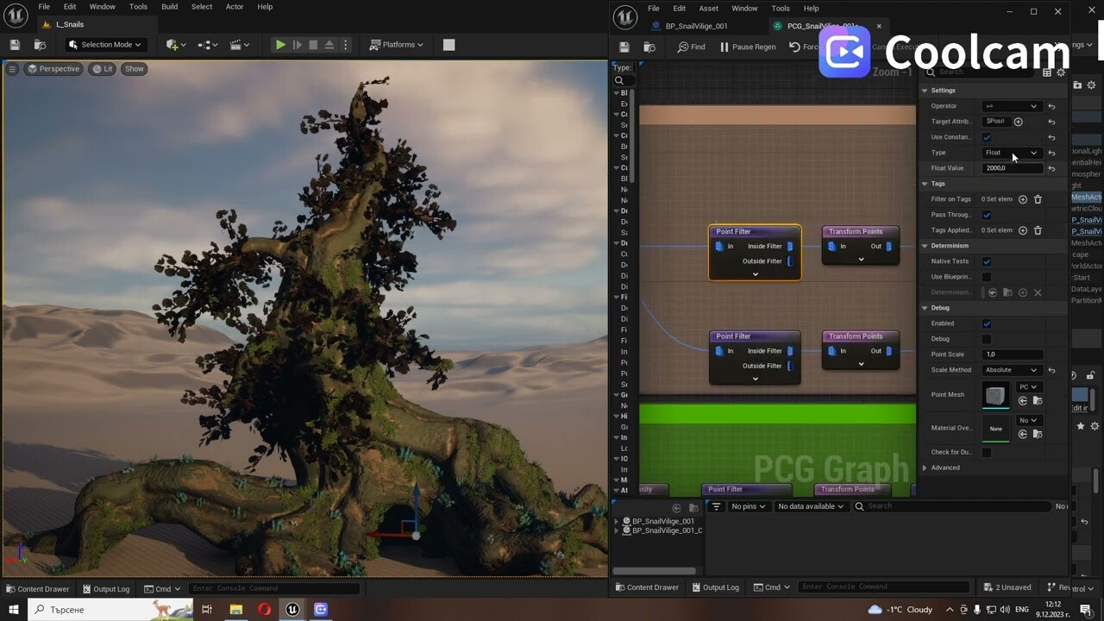Viewport: 1104px width, 621px height.
Task: Open the Type dropdown set to Float
Action: coord(1011,152)
